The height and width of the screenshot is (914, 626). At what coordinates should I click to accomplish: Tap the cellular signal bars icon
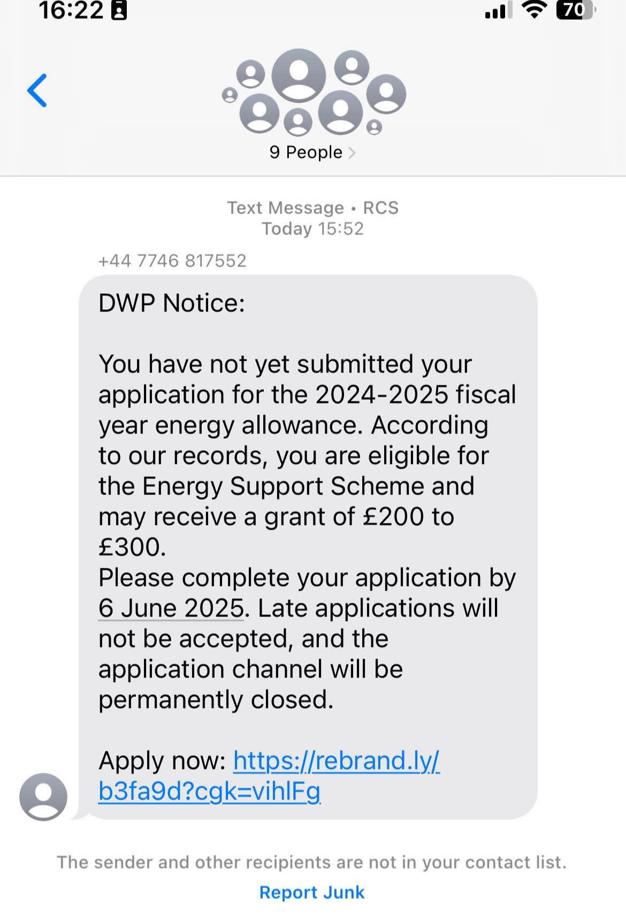(x=497, y=11)
